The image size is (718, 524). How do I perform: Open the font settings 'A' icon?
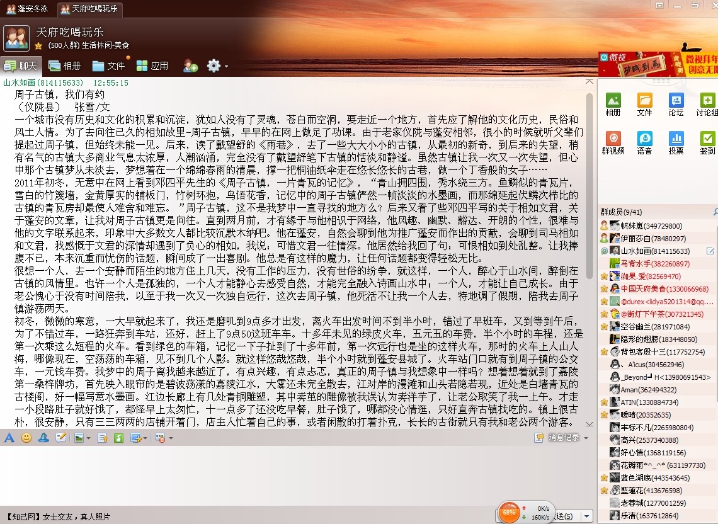9,438
